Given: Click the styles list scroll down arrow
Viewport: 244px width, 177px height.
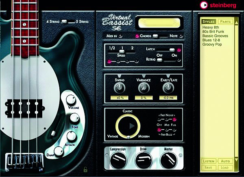Looking at the screenshot, I should pyautogui.click(x=236, y=160).
